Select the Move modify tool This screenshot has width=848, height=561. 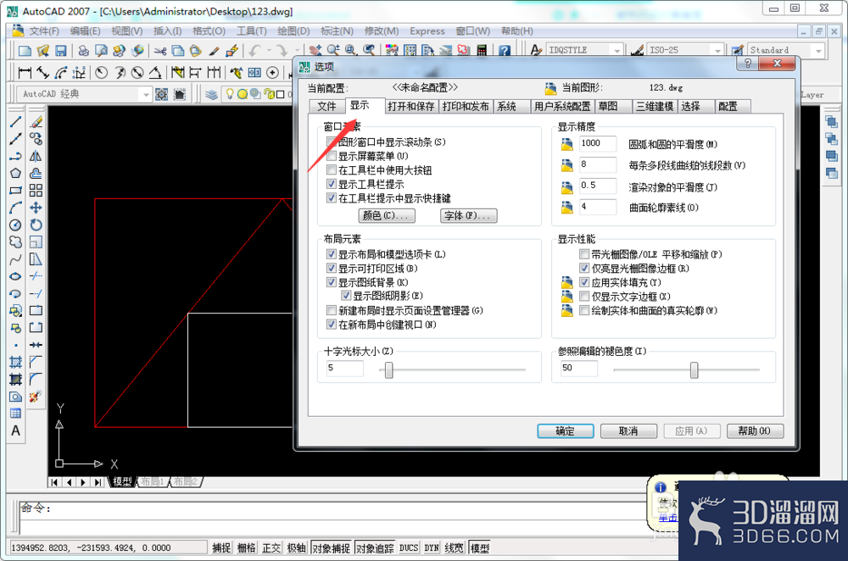point(36,208)
